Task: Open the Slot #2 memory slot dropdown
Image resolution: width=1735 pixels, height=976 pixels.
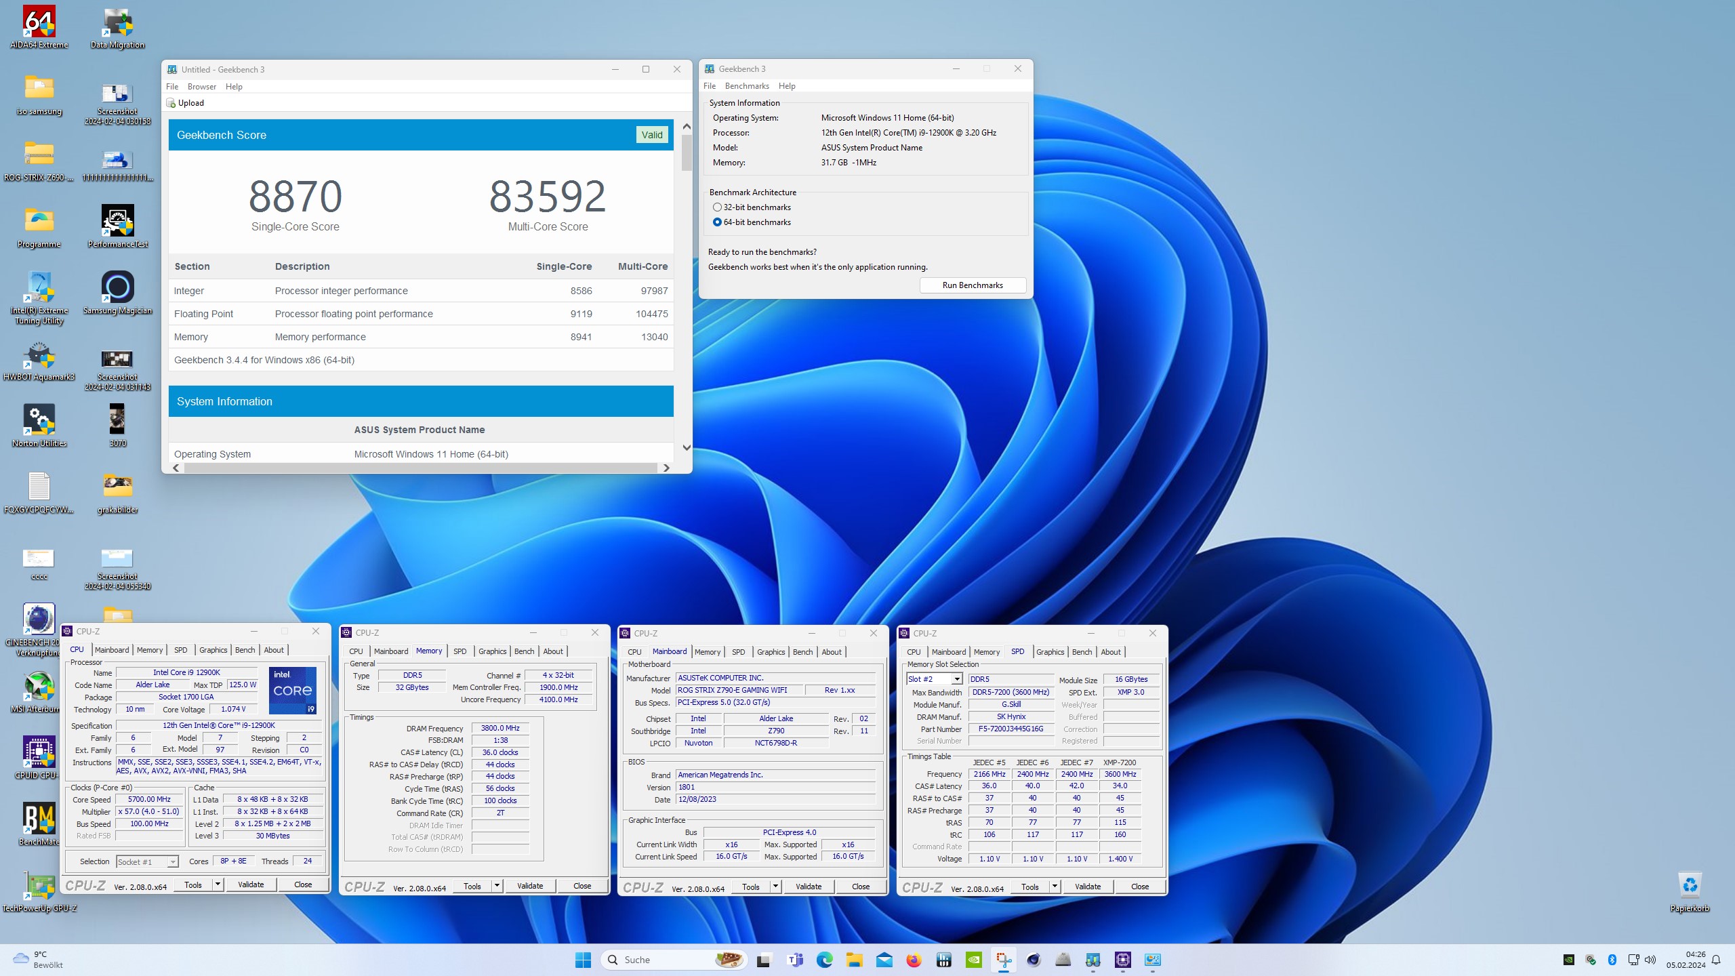Action: (935, 679)
